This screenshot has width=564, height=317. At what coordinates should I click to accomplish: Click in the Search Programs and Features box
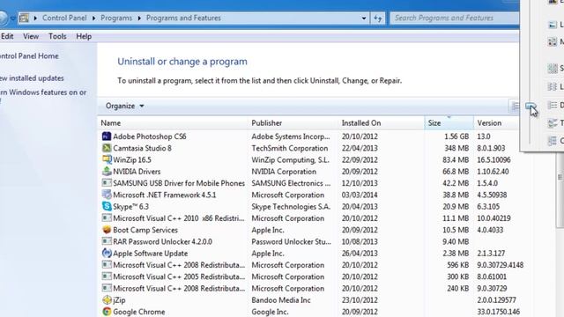(x=455, y=18)
